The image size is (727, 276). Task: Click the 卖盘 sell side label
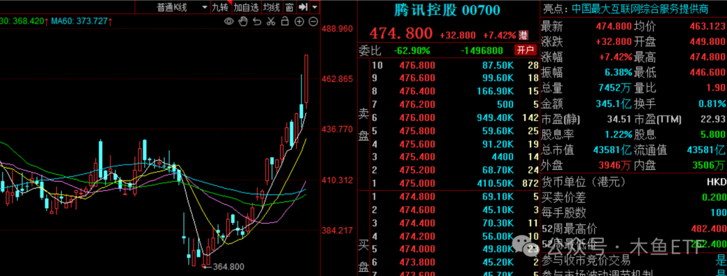point(364,124)
